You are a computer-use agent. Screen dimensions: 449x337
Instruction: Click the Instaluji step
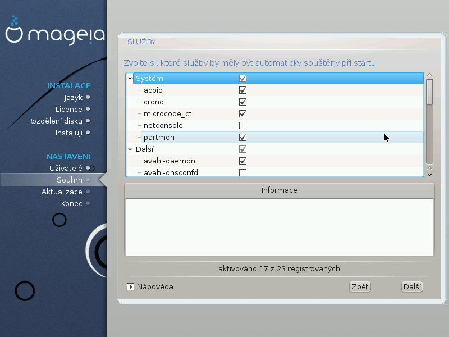click(69, 133)
